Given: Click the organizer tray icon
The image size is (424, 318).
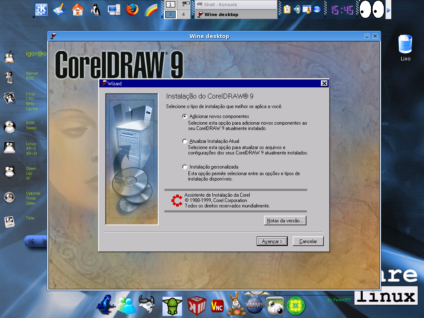Looking at the screenshot, I should click(307, 10).
